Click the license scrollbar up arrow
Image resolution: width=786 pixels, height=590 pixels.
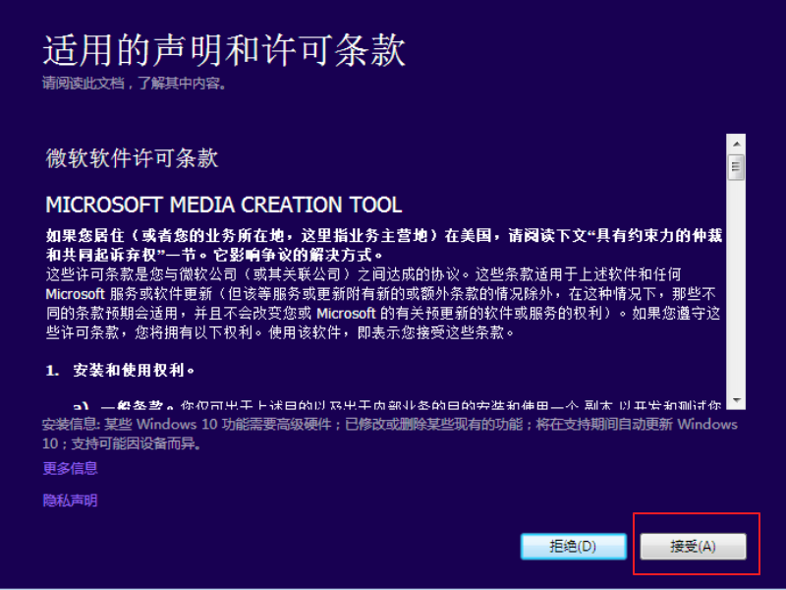(x=736, y=144)
